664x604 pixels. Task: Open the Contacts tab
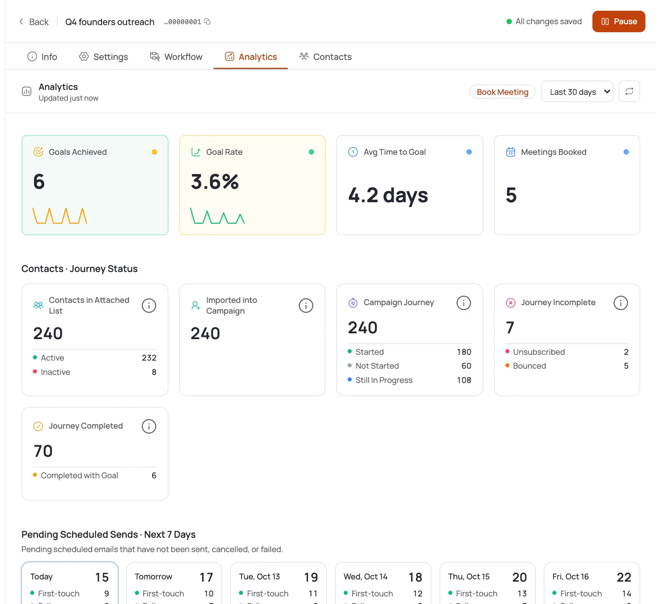(325, 57)
